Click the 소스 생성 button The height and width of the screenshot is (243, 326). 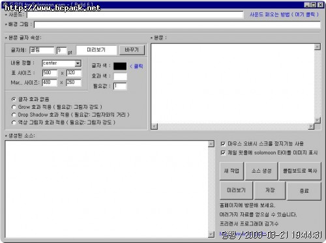coord(261,171)
